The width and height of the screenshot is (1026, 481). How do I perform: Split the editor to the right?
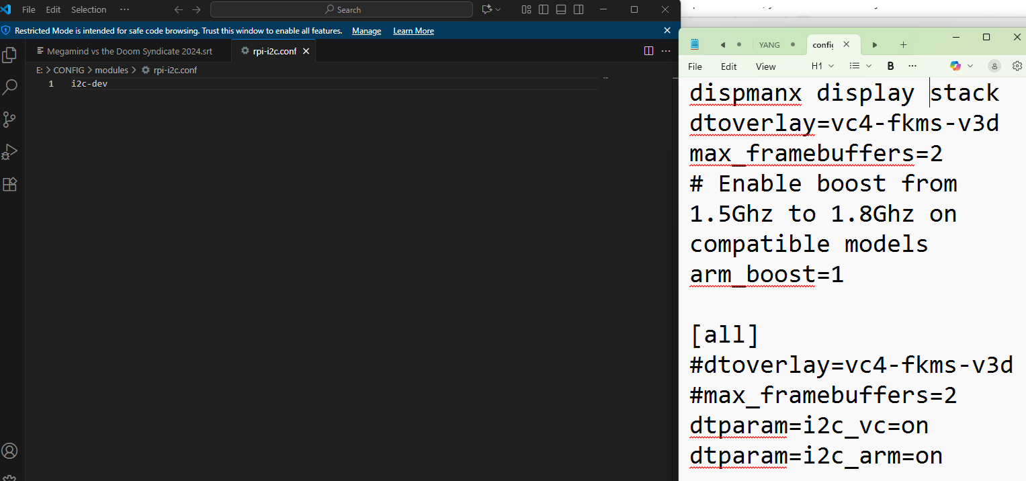tap(648, 51)
